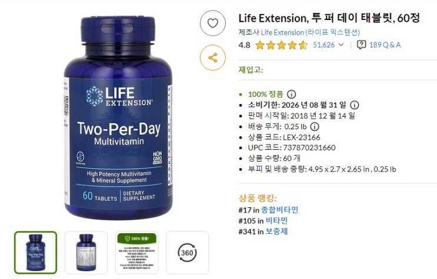437x279 pixels.
Task: Click the orange share icon
Action: coord(213,58)
